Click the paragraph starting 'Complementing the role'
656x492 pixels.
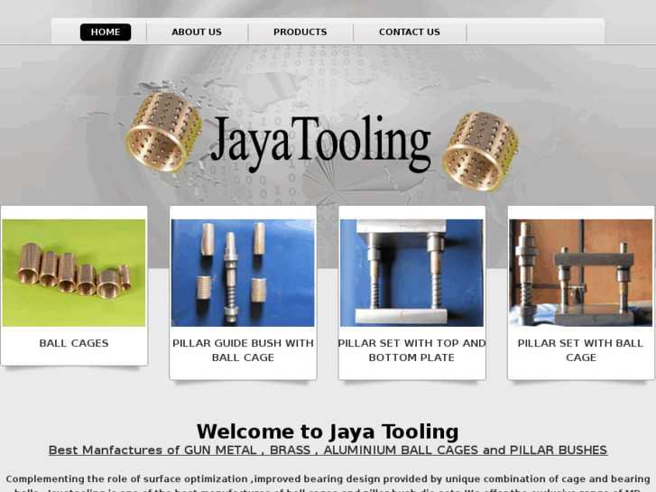click(x=328, y=484)
